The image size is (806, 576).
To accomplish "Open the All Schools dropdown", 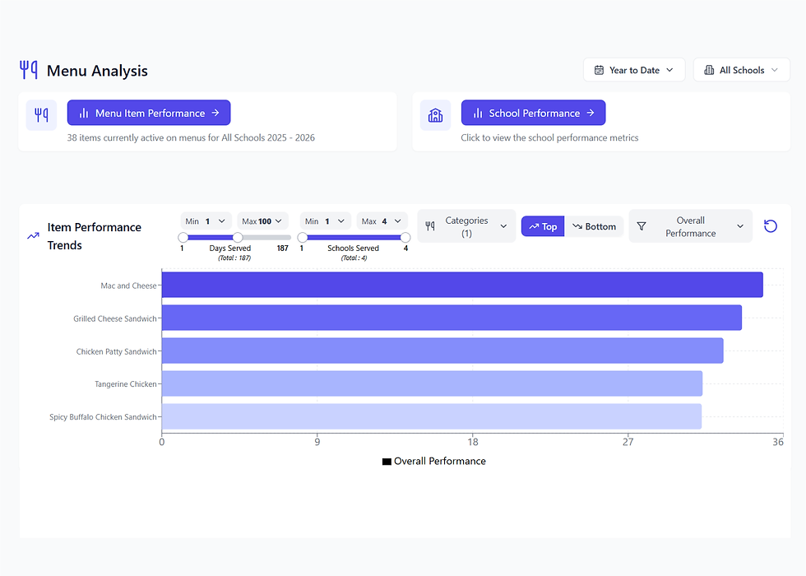I will (741, 70).
